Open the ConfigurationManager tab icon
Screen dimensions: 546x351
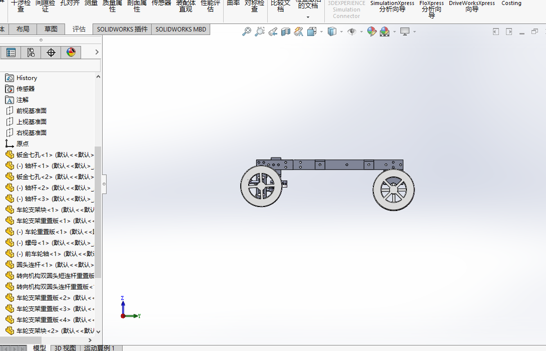click(31, 52)
